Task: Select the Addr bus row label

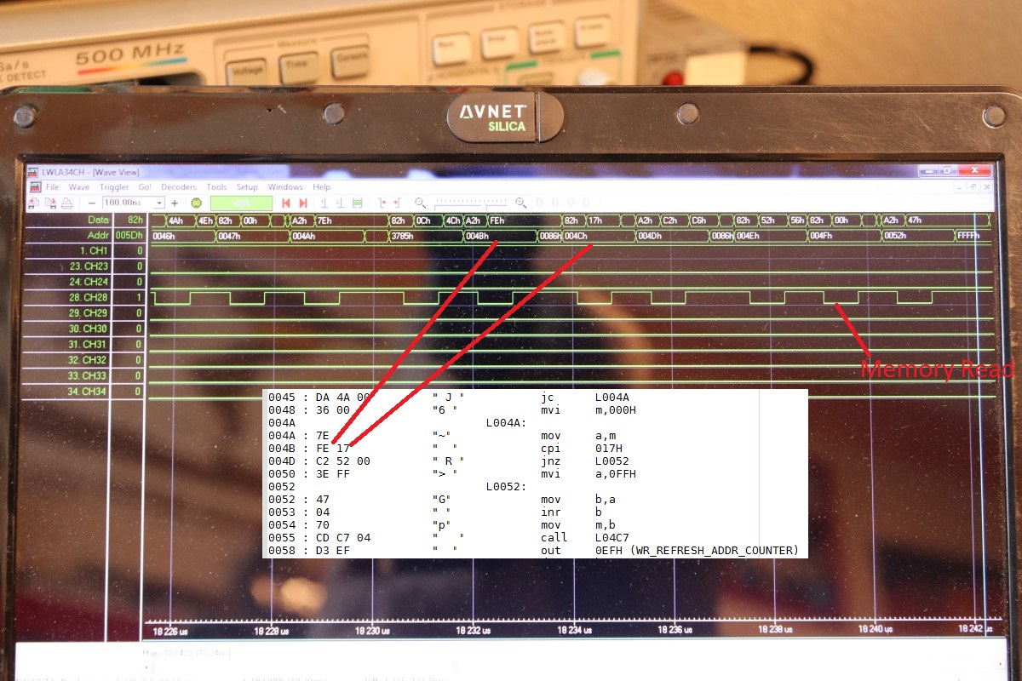Action: pyautogui.click(x=99, y=235)
